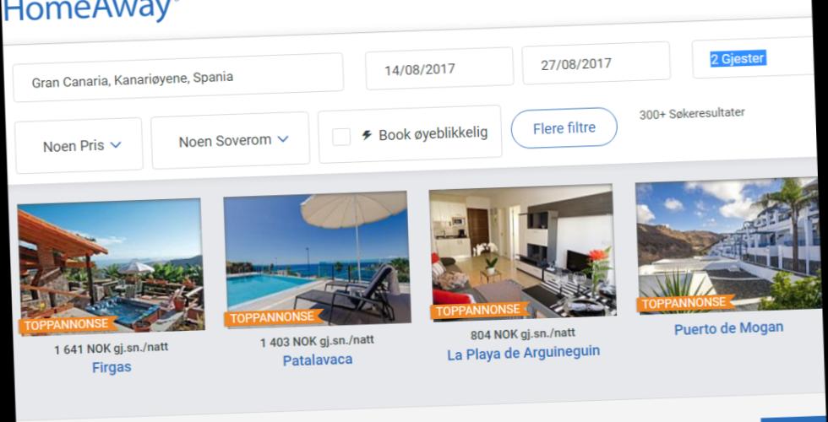Viewport: 828px width, 422px height.
Task: Click the TOPPANNONSE badge on Puerto de Mogan listing
Action: tap(686, 303)
